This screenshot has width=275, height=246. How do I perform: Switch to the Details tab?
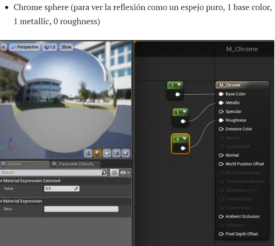(x=24, y=164)
